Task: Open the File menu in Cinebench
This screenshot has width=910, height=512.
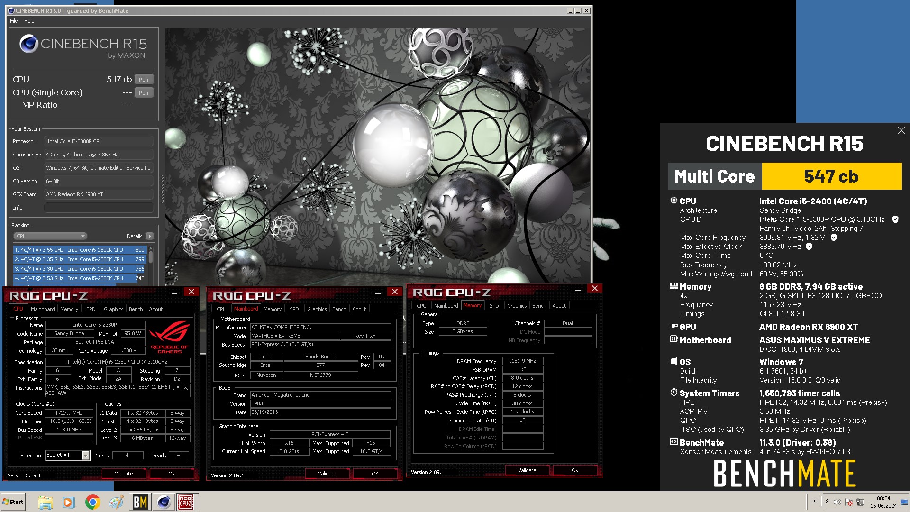Action: click(14, 21)
